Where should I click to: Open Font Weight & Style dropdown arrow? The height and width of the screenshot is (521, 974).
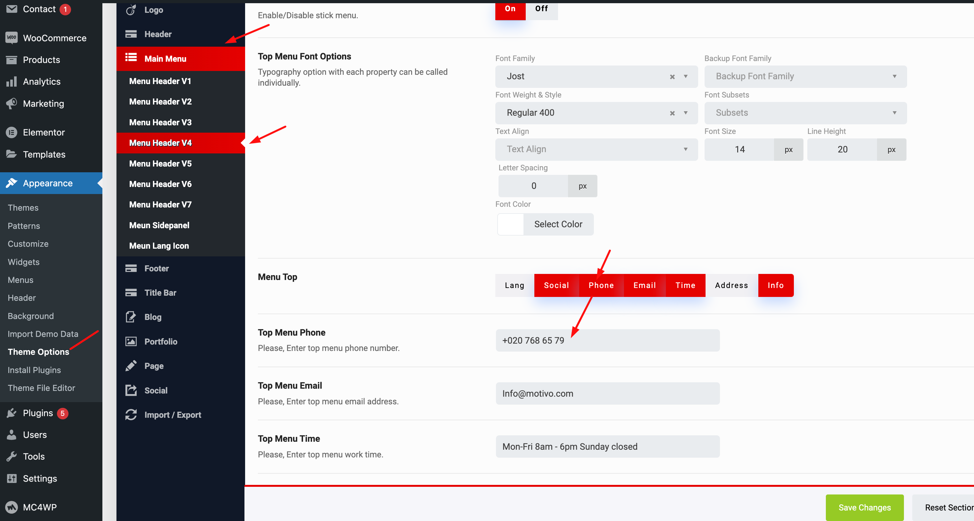point(685,113)
